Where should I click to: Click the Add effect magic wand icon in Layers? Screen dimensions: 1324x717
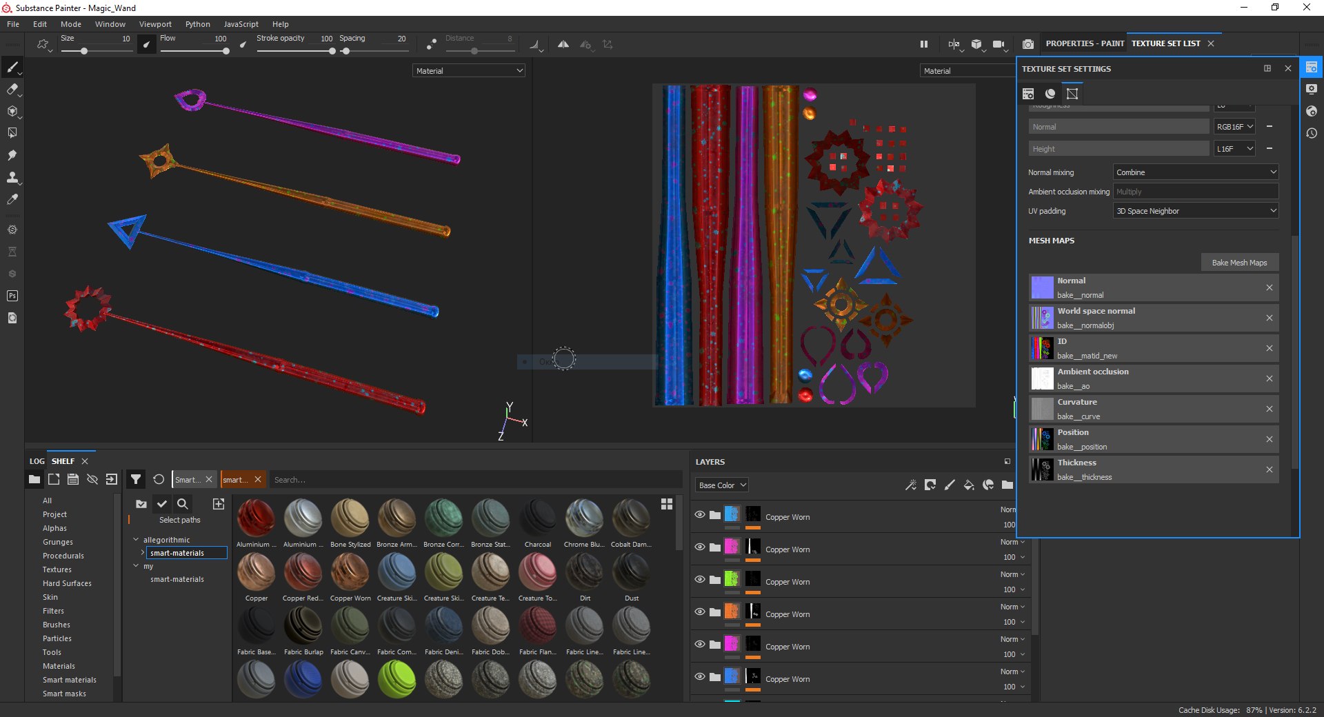[911, 485]
